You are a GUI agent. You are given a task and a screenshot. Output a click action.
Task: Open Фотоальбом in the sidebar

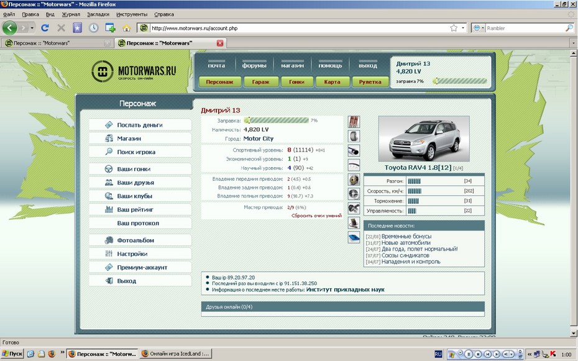(140, 240)
